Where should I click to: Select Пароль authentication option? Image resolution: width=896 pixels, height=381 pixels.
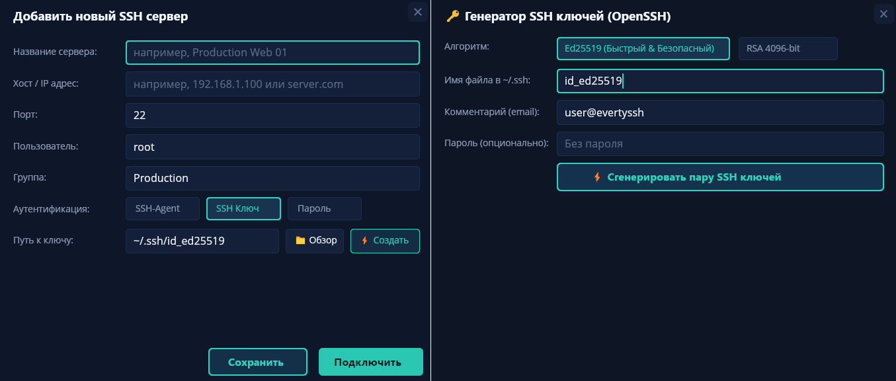coord(325,208)
